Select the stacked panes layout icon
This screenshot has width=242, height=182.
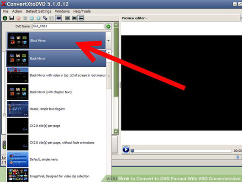tap(74, 18)
